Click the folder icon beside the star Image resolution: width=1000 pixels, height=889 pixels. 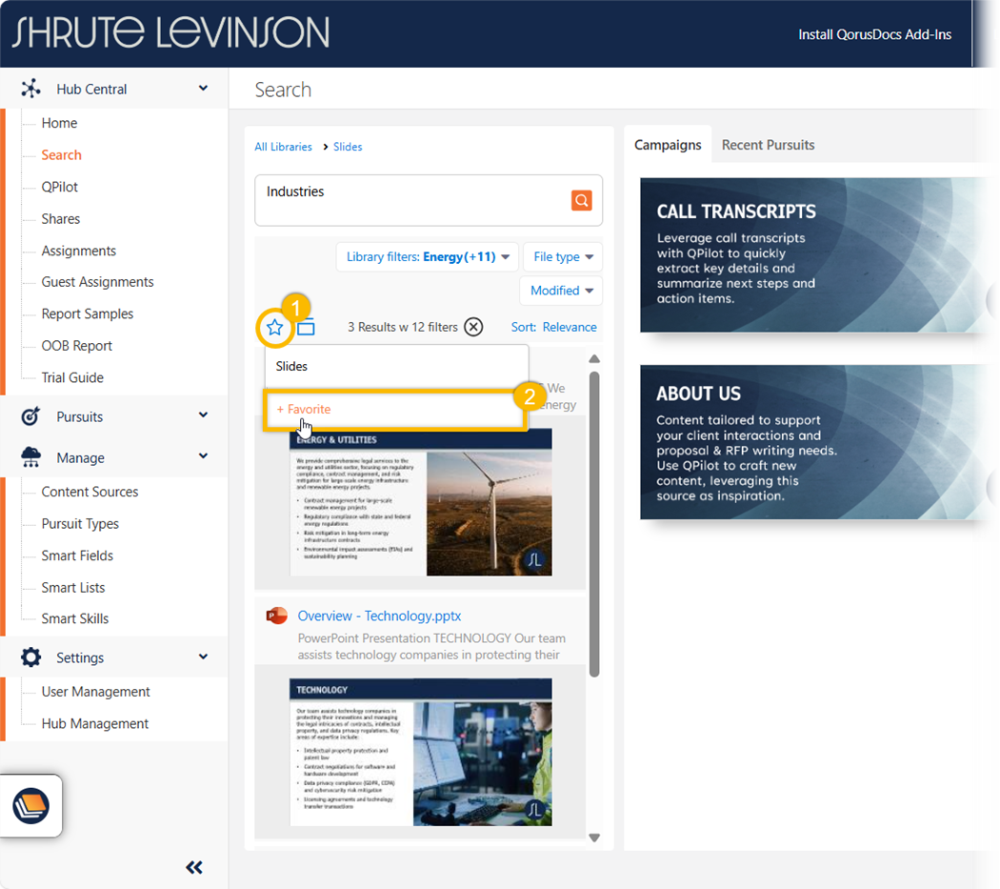point(306,328)
